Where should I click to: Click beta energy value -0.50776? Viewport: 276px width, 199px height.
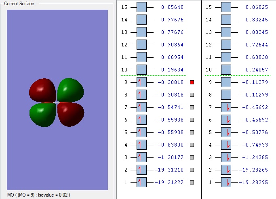point(255,132)
